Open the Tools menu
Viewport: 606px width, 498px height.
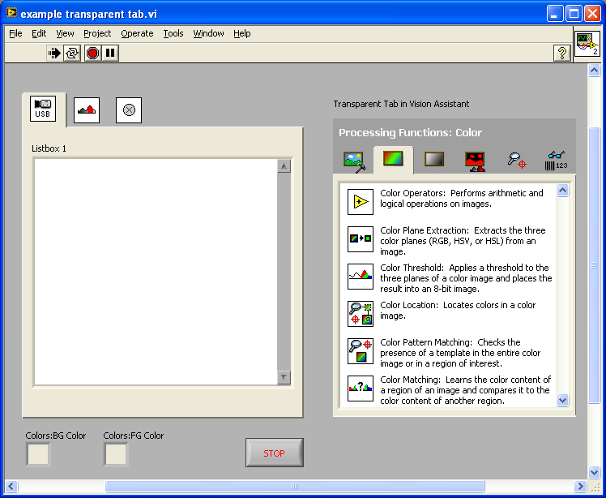point(173,33)
